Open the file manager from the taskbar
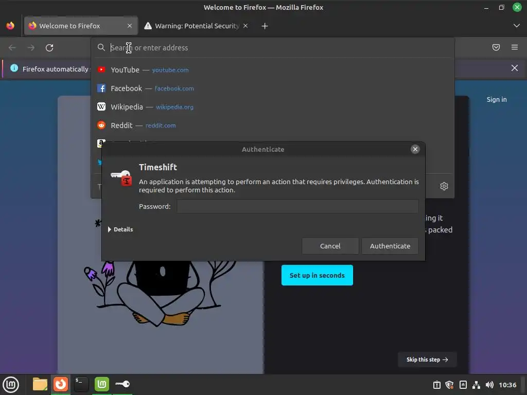Image resolution: width=527 pixels, height=395 pixels. 40,384
